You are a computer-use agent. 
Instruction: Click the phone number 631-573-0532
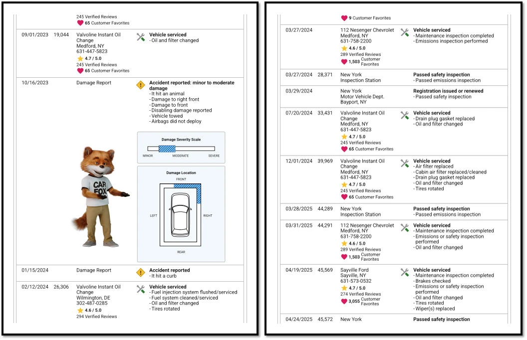356,281
